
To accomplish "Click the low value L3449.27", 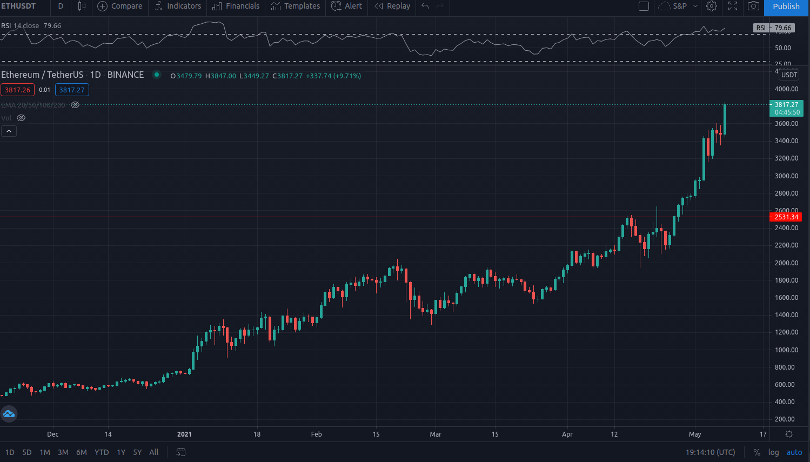I will click(x=254, y=76).
